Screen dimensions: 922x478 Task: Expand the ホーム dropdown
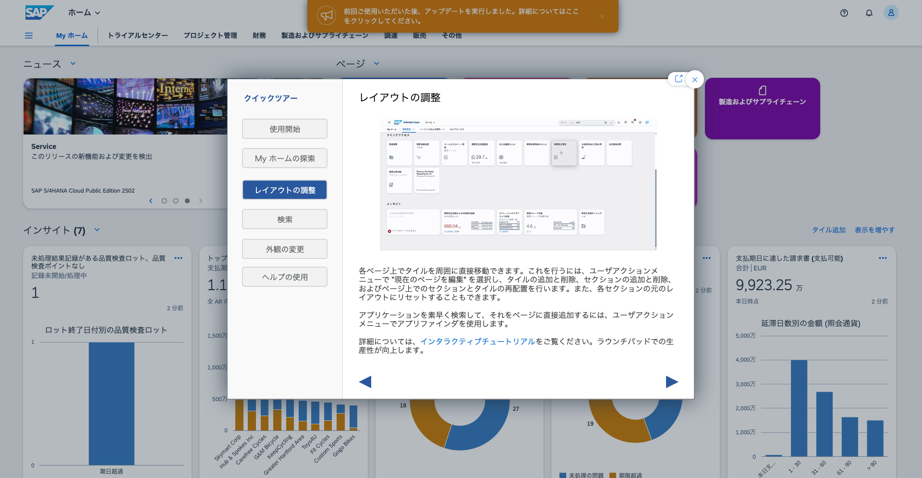(84, 13)
